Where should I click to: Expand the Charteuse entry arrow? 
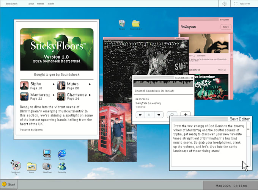tap(90, 95)
